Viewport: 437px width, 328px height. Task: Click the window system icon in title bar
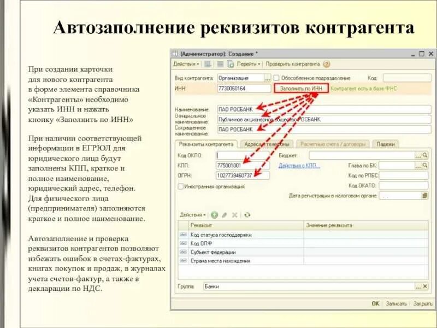click(x=175, y=54)
